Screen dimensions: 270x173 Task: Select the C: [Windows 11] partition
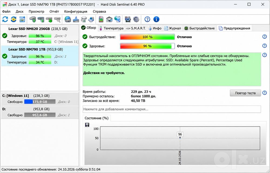(40, 99)
